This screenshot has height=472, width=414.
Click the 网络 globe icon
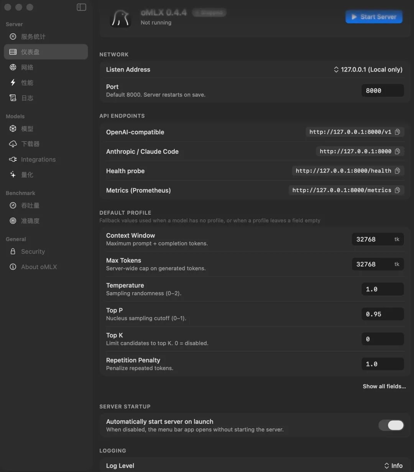coord(13,67)
